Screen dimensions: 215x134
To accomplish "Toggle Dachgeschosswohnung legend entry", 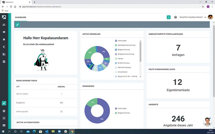I will pos(126,45).
